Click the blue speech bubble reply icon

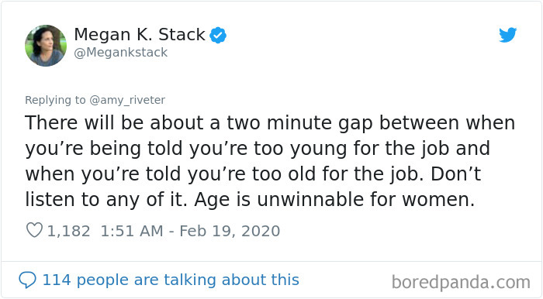click(x=27, y=280)
